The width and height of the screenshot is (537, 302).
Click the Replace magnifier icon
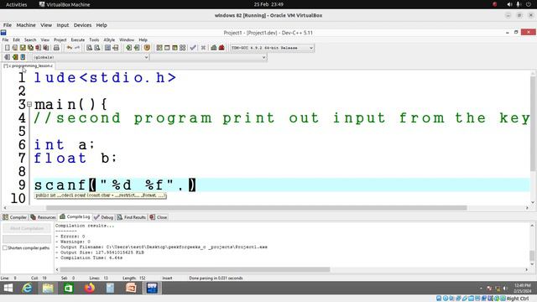point(97,48)
